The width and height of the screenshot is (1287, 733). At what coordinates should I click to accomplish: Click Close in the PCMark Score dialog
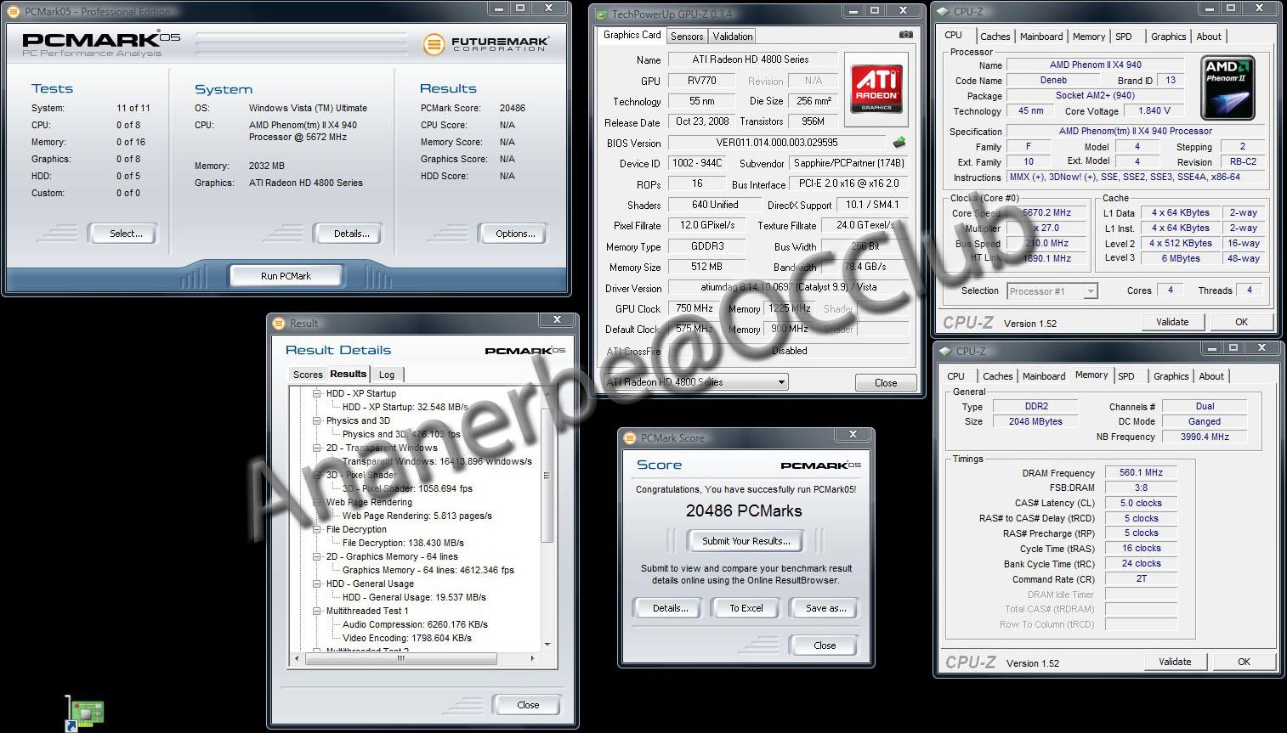[825, 646]
